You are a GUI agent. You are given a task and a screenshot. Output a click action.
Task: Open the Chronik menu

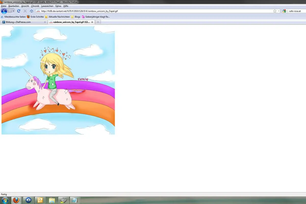click(35, 6)
